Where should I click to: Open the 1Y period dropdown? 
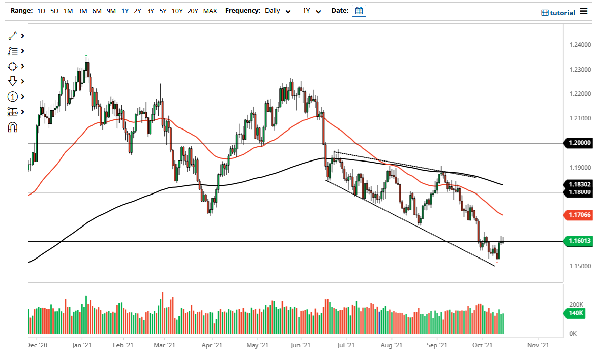[312, 11]
